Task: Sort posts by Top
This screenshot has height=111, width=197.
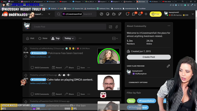Action: tap(55, 38)
